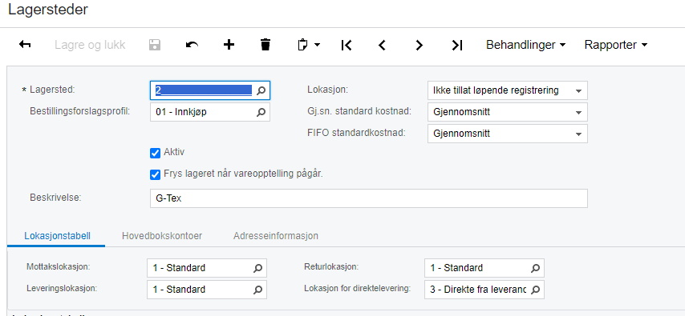Open the Bestillingsforslagsprofil lookup via its magnifier icon
Screen dimensions: 685x316
point(261,112)
